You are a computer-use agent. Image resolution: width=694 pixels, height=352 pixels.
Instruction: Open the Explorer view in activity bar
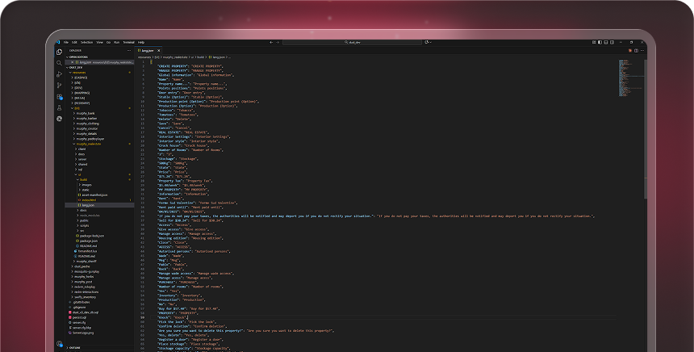(x=59, y=52)
